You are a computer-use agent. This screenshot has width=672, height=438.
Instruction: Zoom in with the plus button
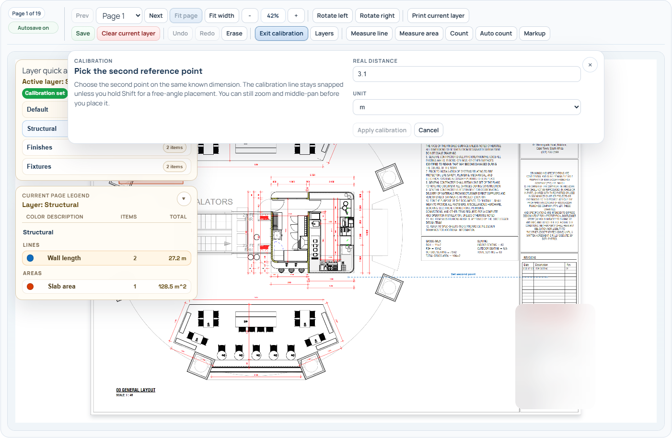[x=296, y=16]
